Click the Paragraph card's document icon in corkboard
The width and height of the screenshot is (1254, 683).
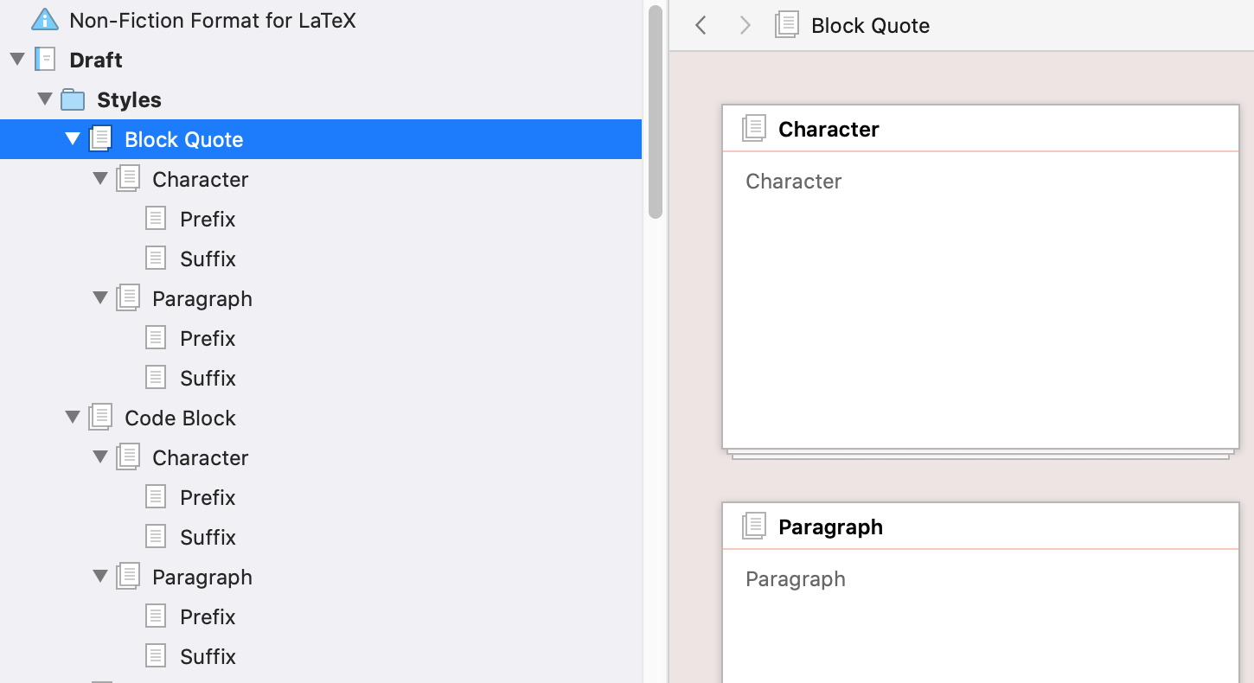754,527
